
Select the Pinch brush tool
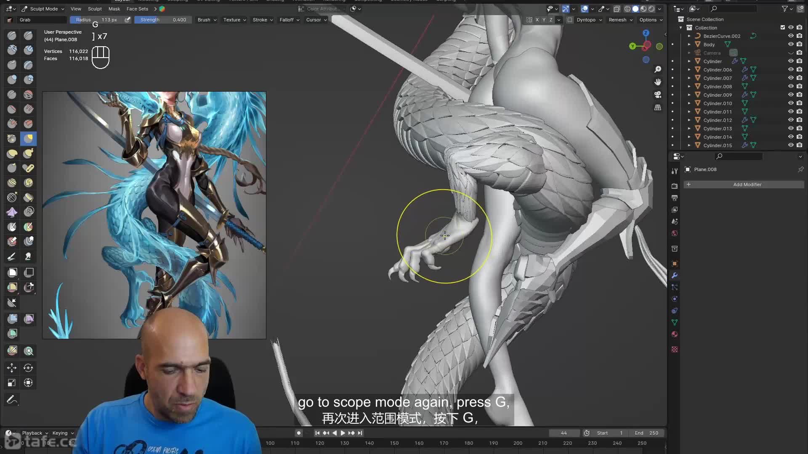click(x=12, y=138)
